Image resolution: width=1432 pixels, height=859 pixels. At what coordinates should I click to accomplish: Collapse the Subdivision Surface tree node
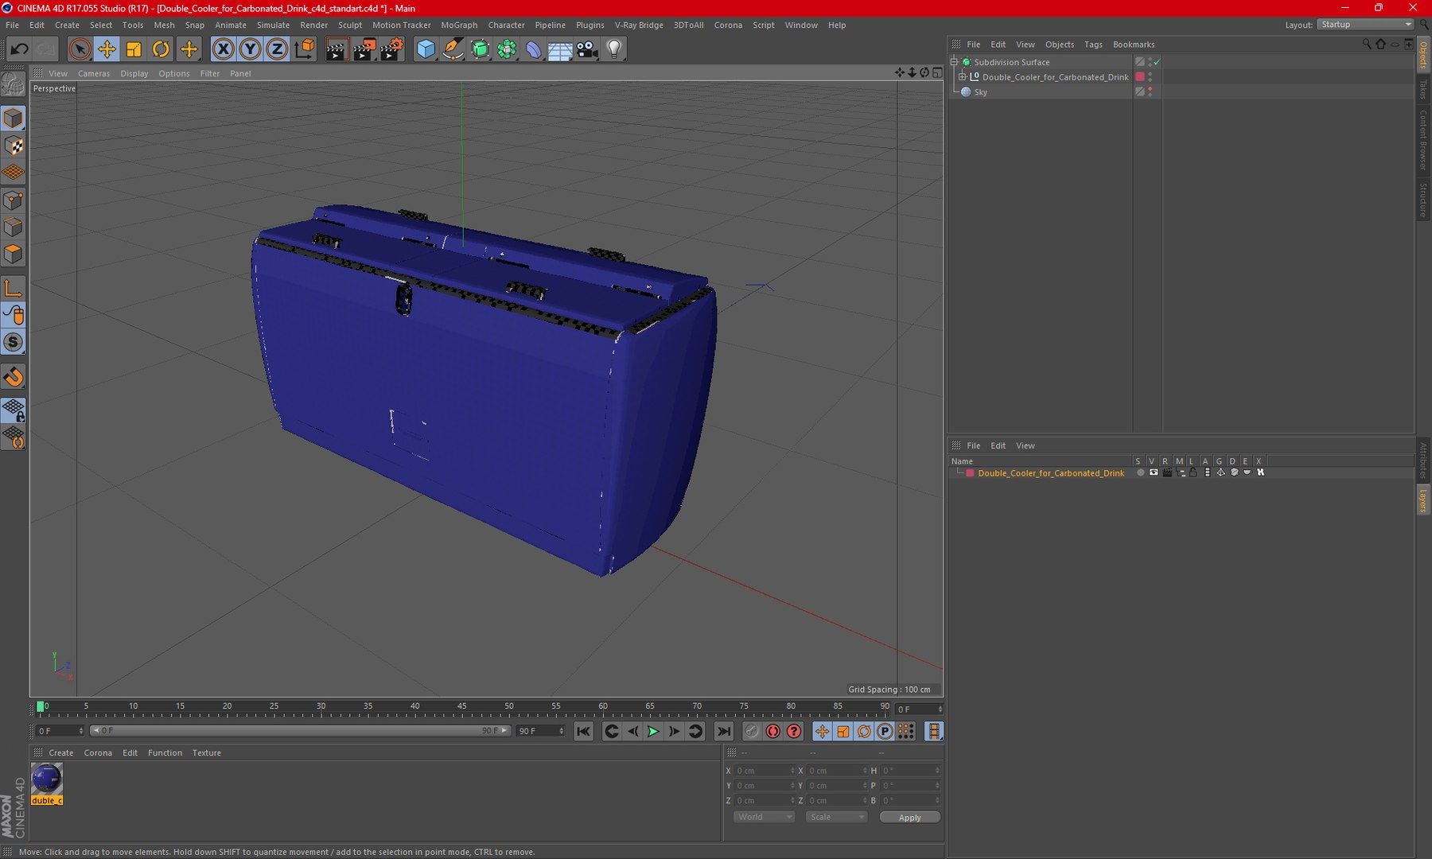click(955, 62)
